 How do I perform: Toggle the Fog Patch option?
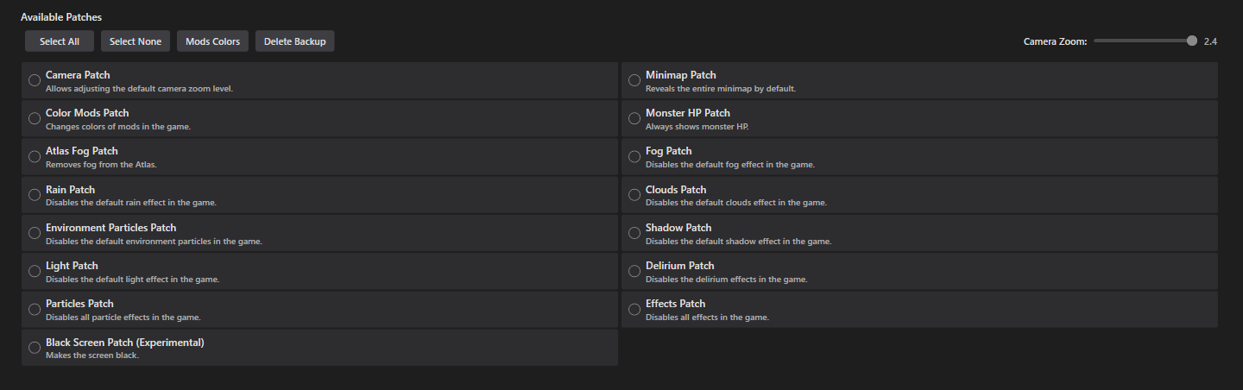pyautogui.click(x=634, y=157)
